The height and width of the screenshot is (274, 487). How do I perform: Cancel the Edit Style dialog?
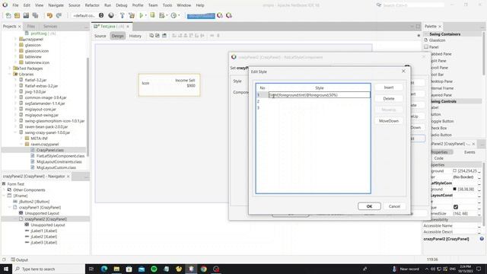394,206
